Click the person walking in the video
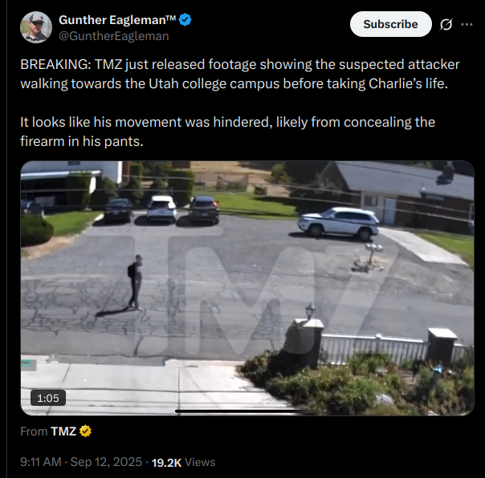The height and width of the screenshot is (478, 485). 136,282
